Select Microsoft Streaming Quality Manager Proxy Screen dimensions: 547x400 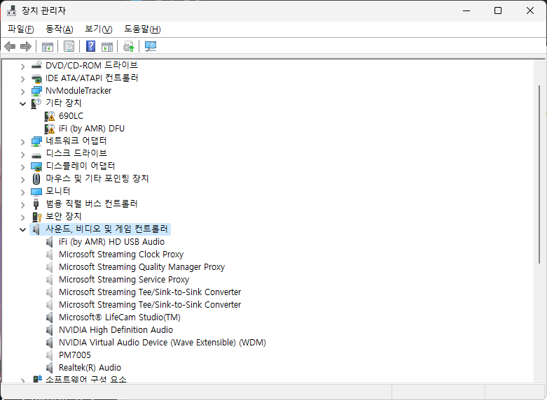pos(141,267)
